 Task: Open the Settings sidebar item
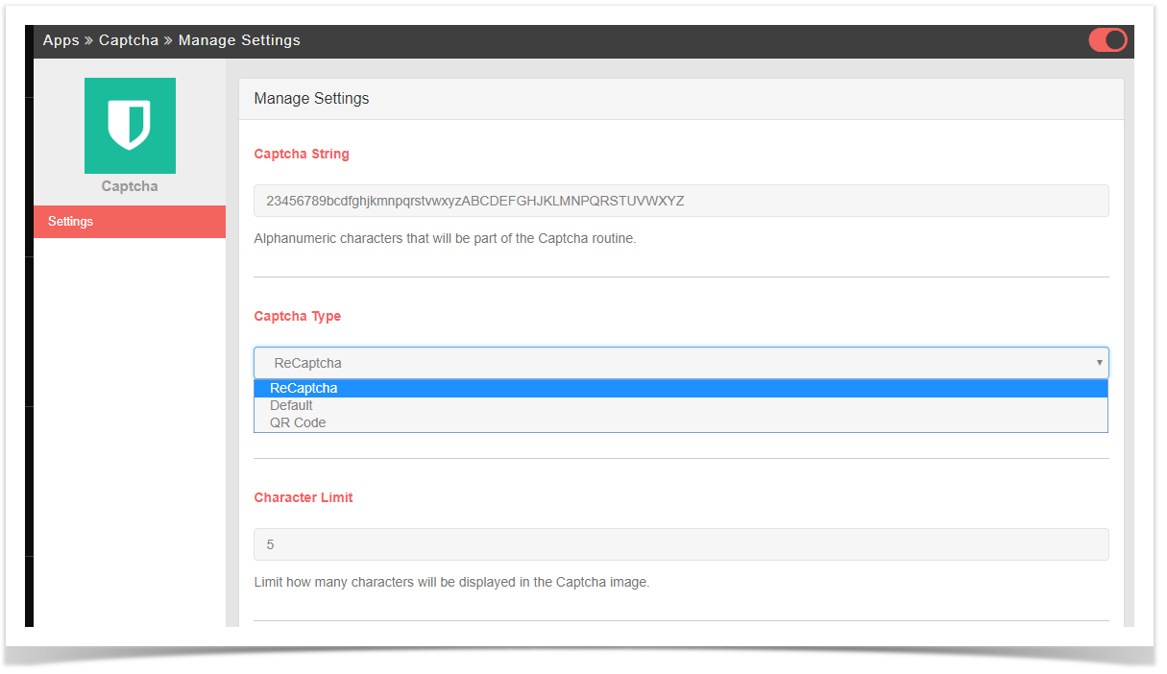pyautogui.click(x=130, y=222)
